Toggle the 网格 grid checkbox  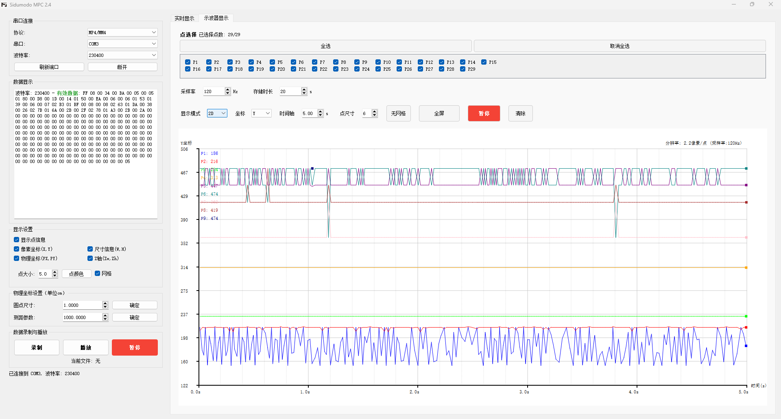pos(98,274)
